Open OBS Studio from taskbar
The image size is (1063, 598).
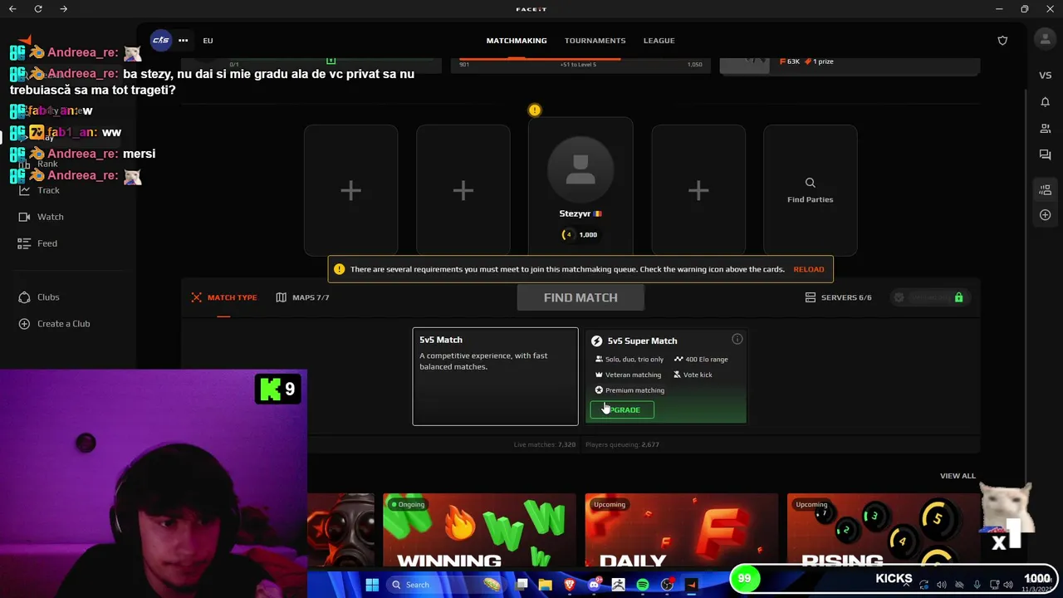pos(667,585)
